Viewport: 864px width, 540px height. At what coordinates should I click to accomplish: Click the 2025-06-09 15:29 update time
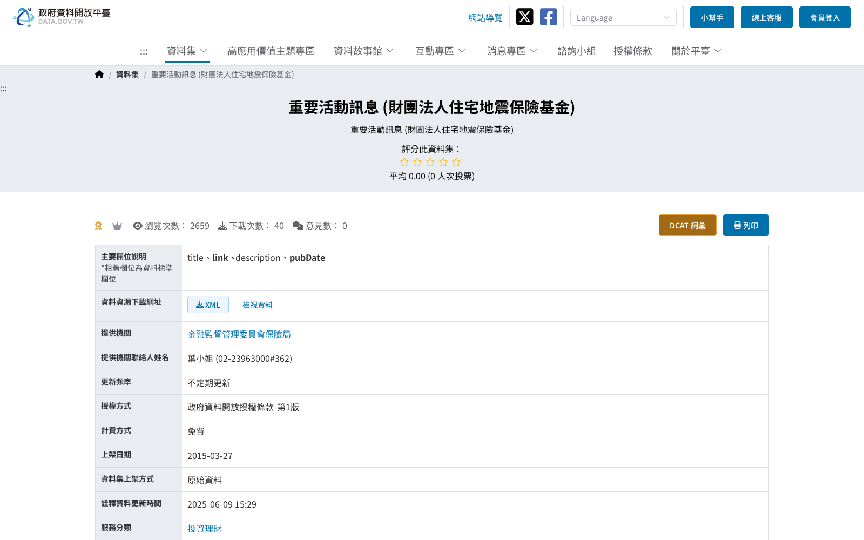click(222, 504)
